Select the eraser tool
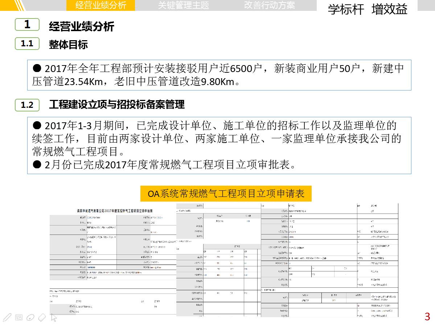The image size is (435, 325). click(42, 317)
